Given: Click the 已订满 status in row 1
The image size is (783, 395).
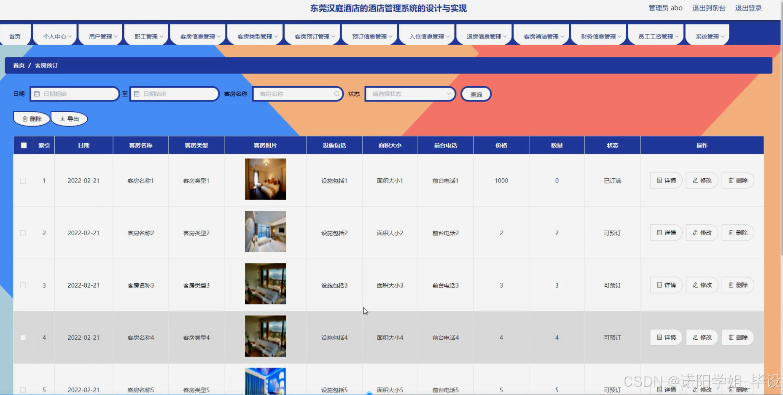Looking at the screenshot, I should click(612, 181).
